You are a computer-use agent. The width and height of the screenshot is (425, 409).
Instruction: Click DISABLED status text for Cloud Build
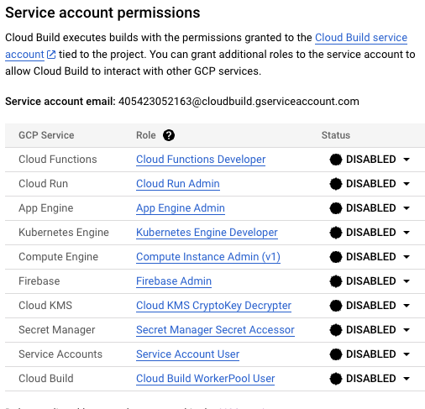371,379
